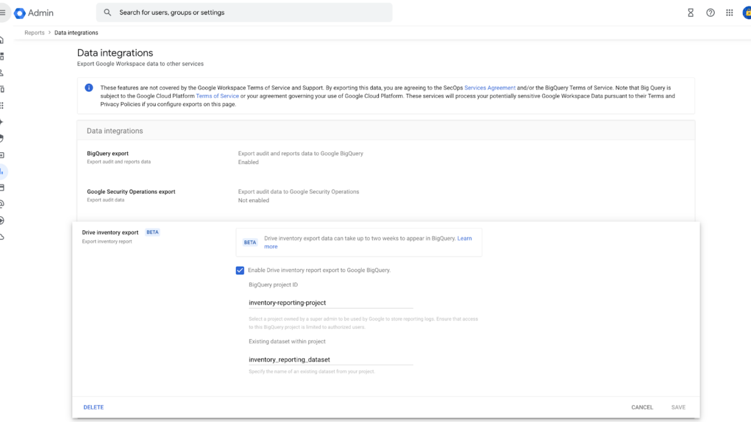
Task: Click the CANCEL button
Action: 642,407
